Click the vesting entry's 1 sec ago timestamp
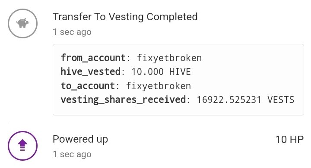 72,32
